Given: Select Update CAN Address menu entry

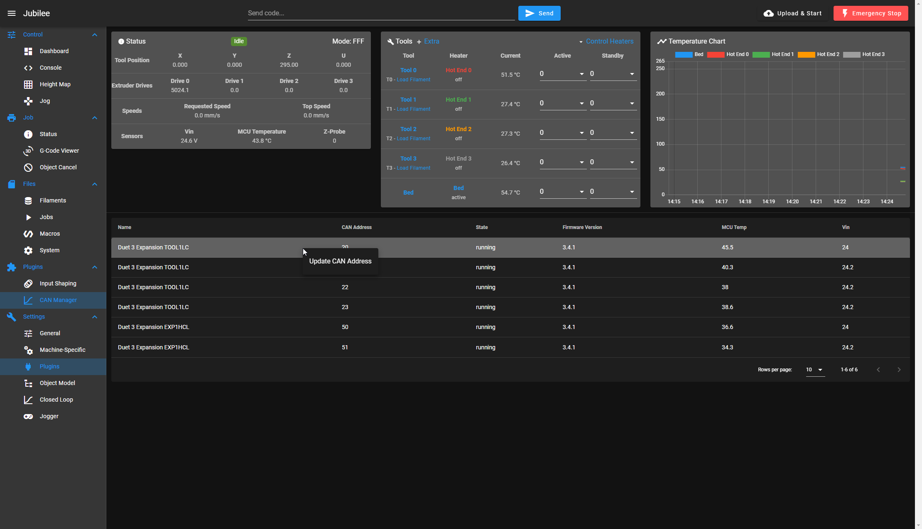Looking at the screenshot, I should (x=340, y=261).
